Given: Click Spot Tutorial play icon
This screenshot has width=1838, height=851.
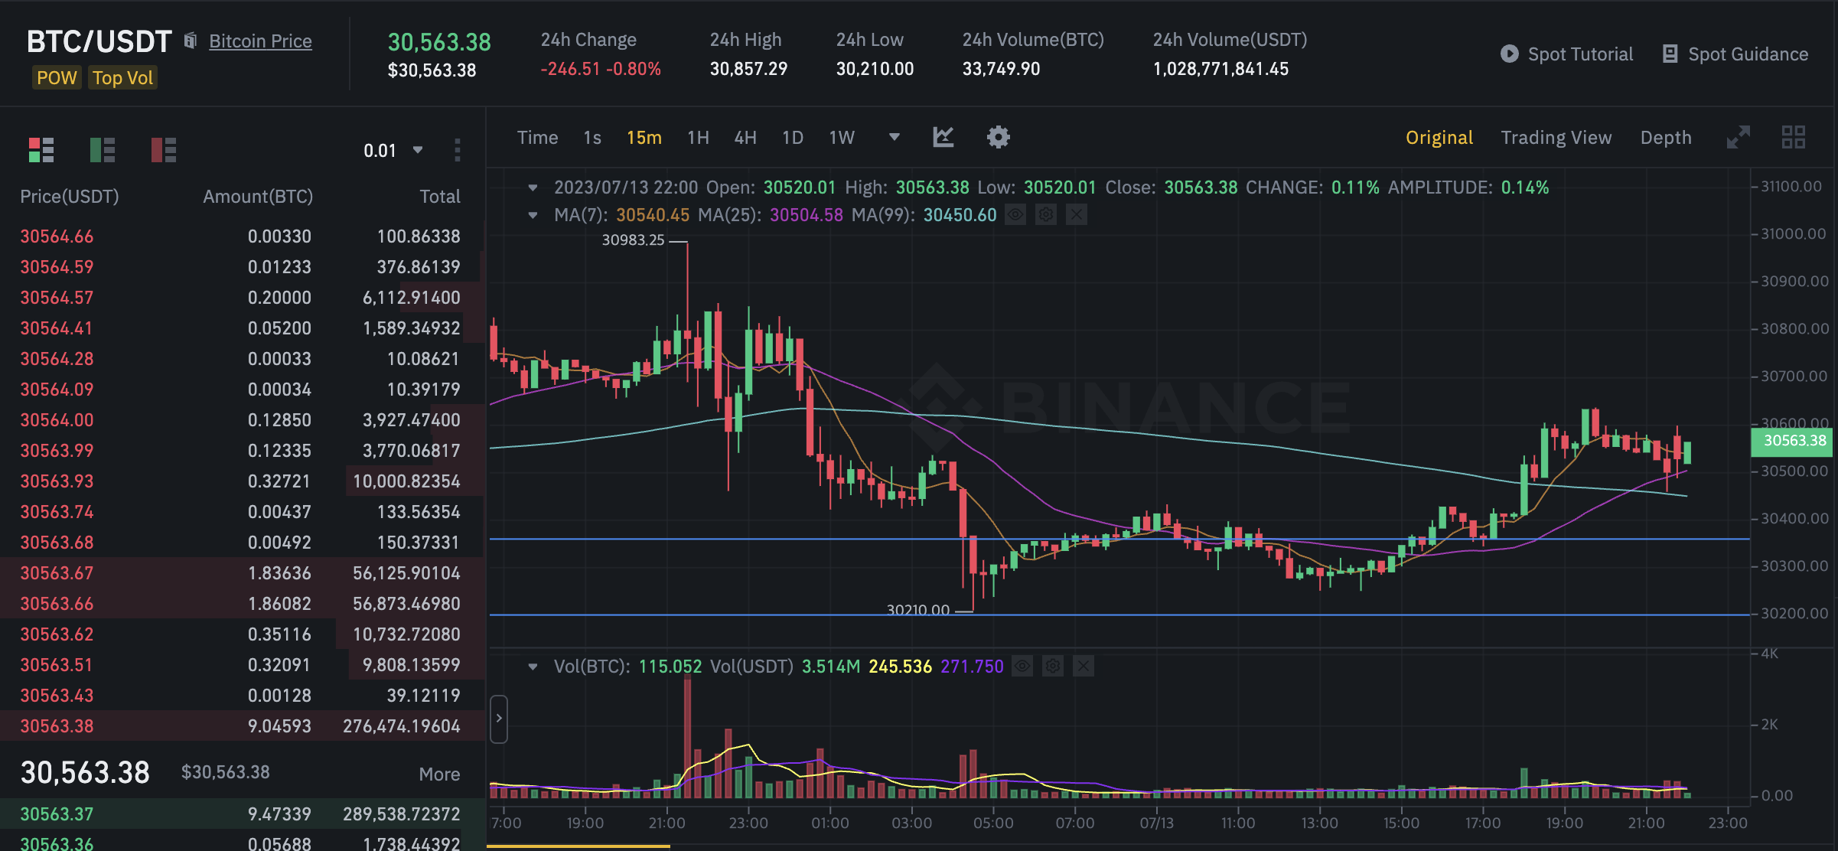Looking at the screenshot, I should point(1509,54).
